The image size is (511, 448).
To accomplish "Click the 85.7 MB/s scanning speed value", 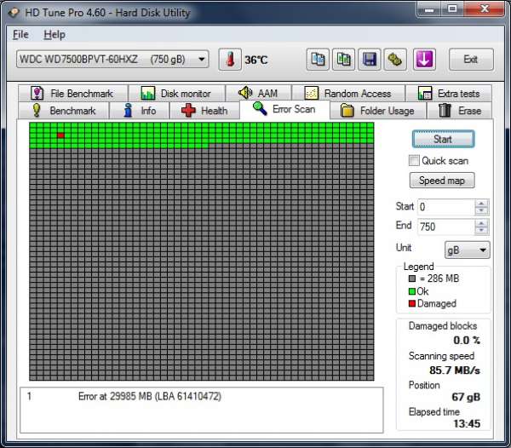I will [x=455, y=370].
